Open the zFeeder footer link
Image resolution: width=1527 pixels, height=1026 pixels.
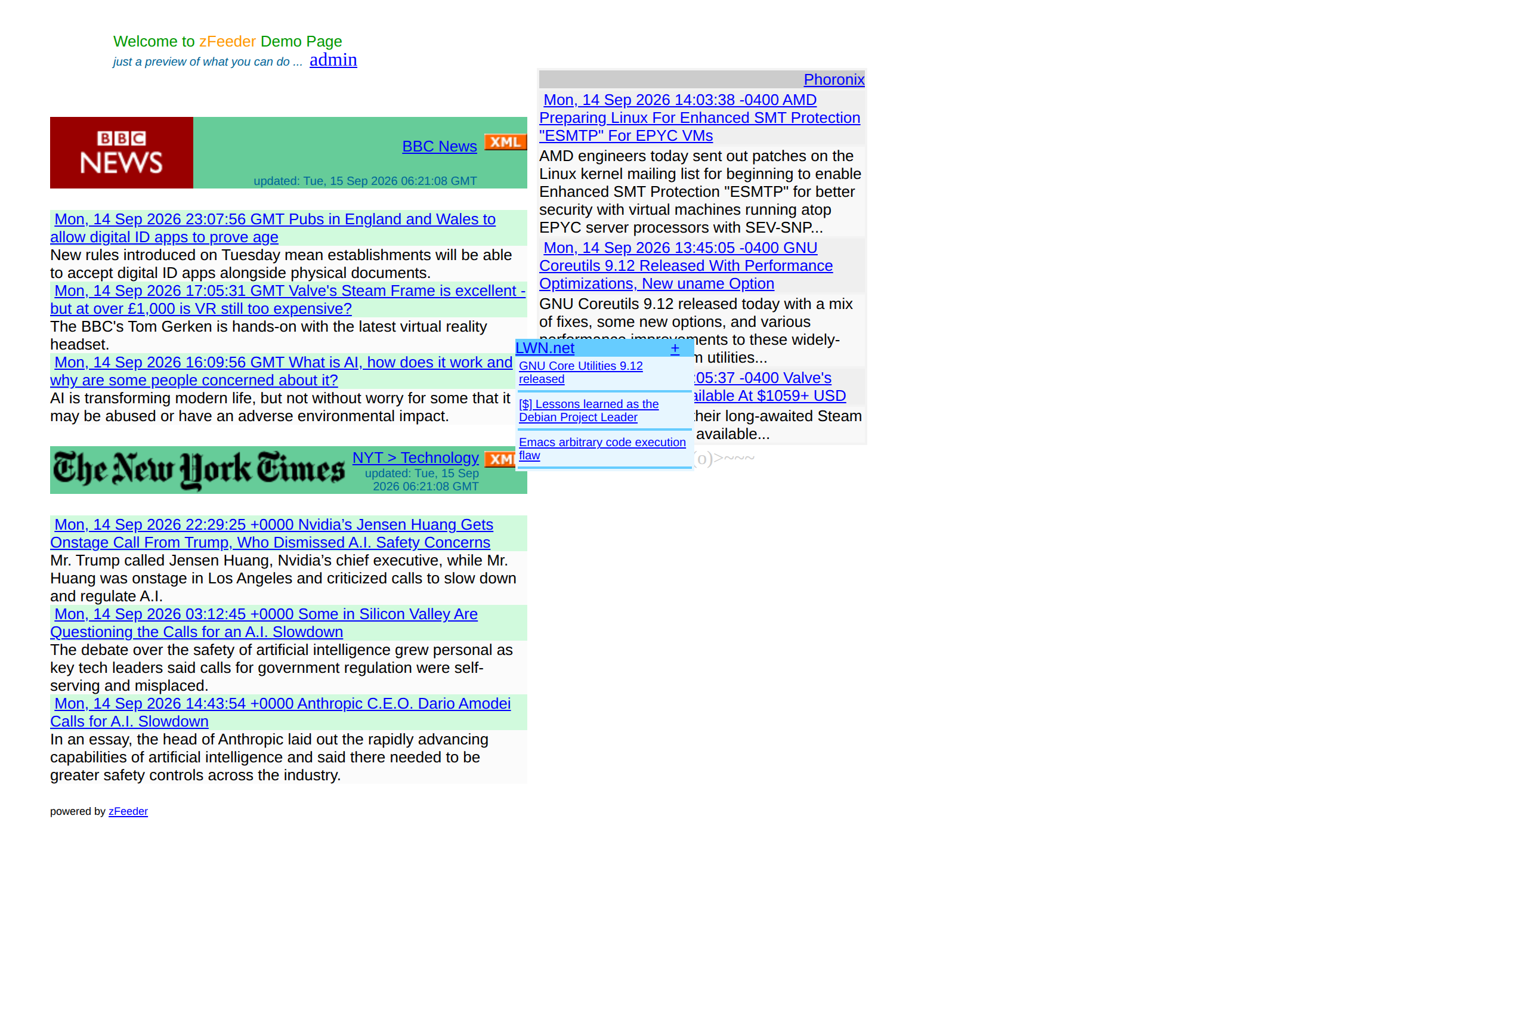128,811
